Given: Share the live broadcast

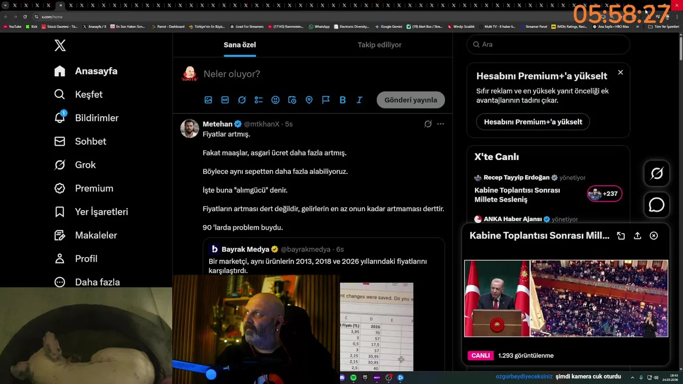Looking at the screenshot, I should [x=637, y=236].
